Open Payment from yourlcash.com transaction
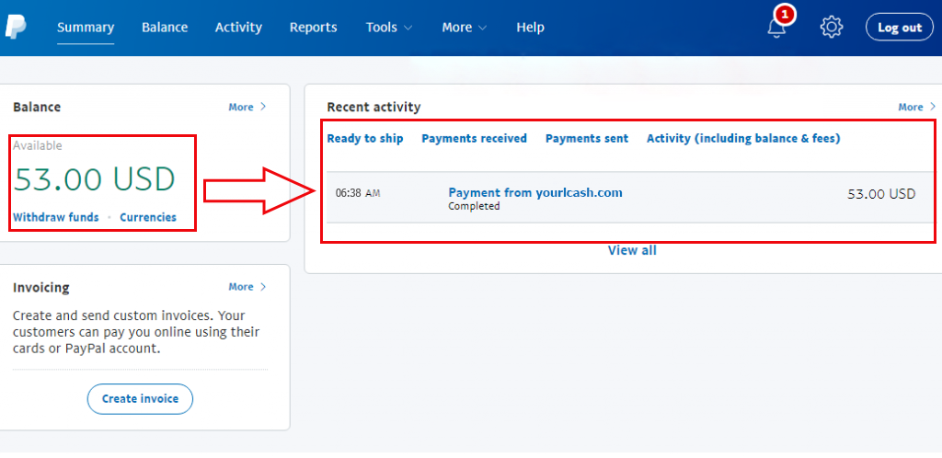This screenshot has width=942, height=458. coord(535,193)
